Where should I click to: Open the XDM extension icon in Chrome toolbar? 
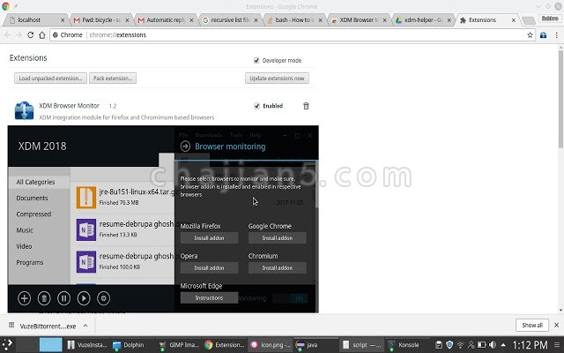(543, 35)
